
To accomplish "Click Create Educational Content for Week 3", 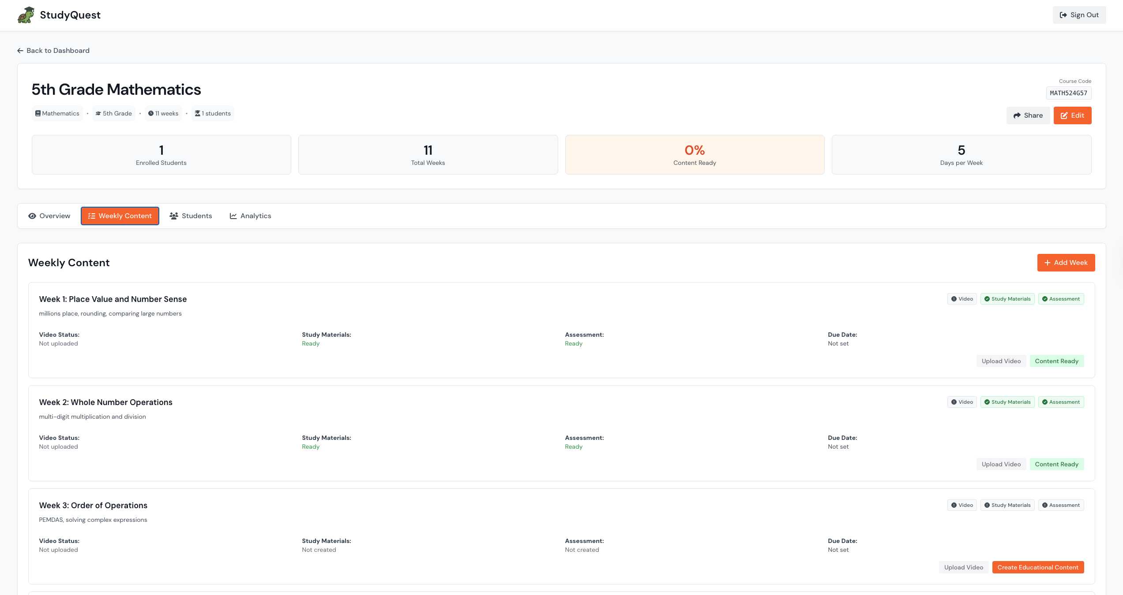I will click(x=1037, y=567).
